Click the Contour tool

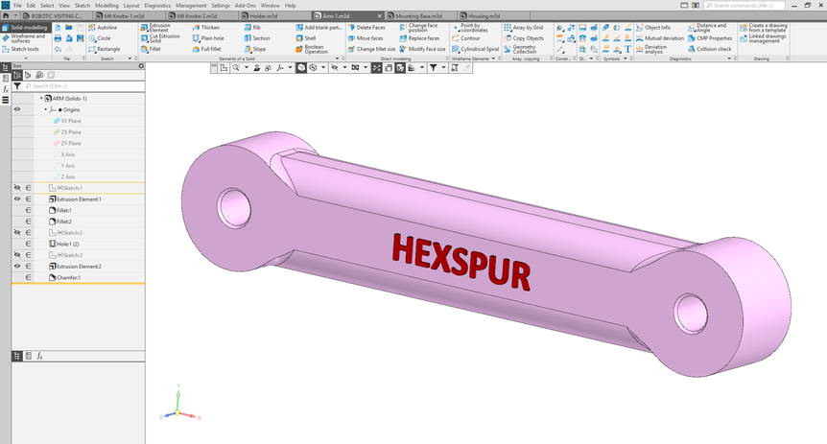[x=465, y=38]
